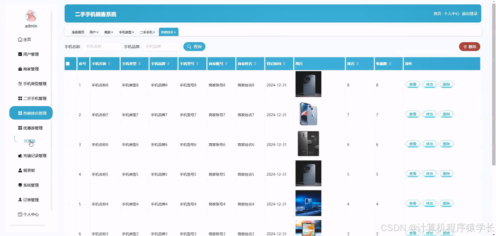Sort the table by 收藏数 column

point(390,64)
